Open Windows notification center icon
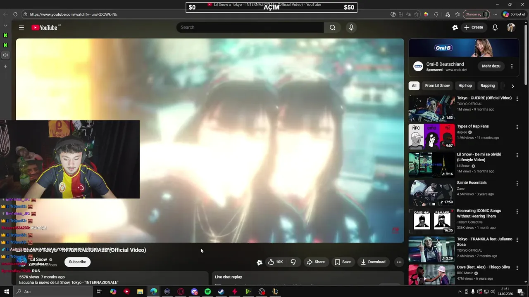The image size is (529, 297). (x=520, y=292)
